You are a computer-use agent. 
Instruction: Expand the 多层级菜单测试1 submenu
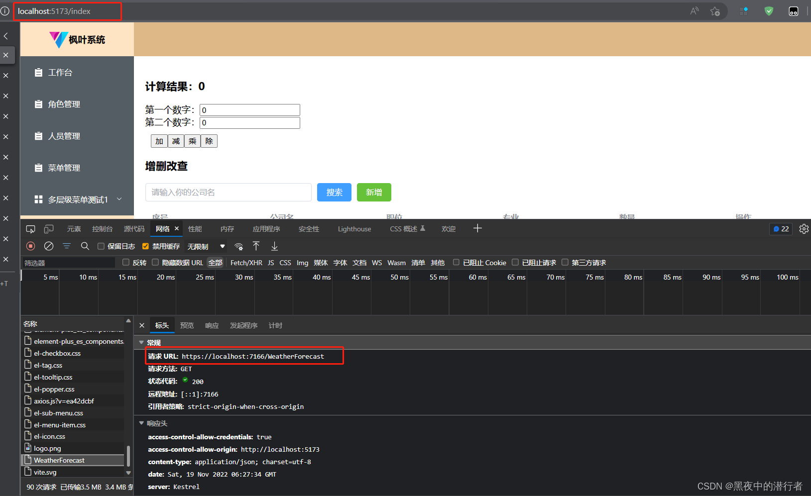[x=77, y=199]
